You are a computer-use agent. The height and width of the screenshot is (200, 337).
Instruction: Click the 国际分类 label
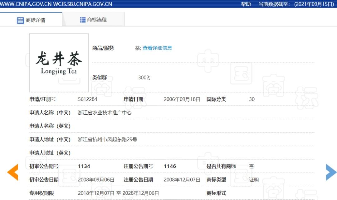216,99
